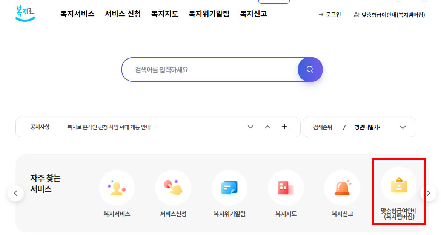Click the 복지지도 building map icon

[x=286, y=187]
